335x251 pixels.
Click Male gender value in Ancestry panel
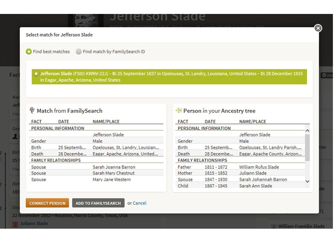(x=244, y=141)
